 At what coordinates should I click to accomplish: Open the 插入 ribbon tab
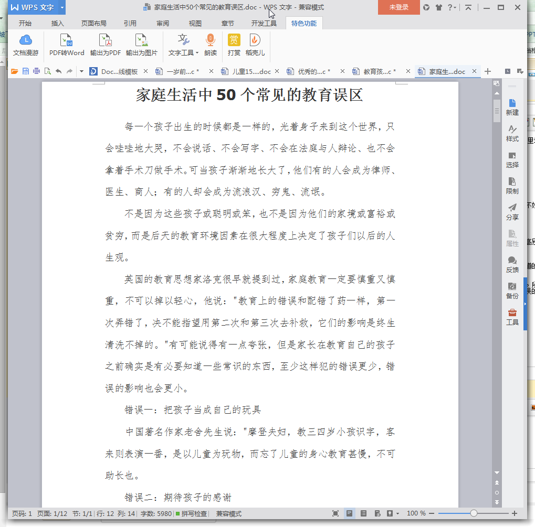57,23
